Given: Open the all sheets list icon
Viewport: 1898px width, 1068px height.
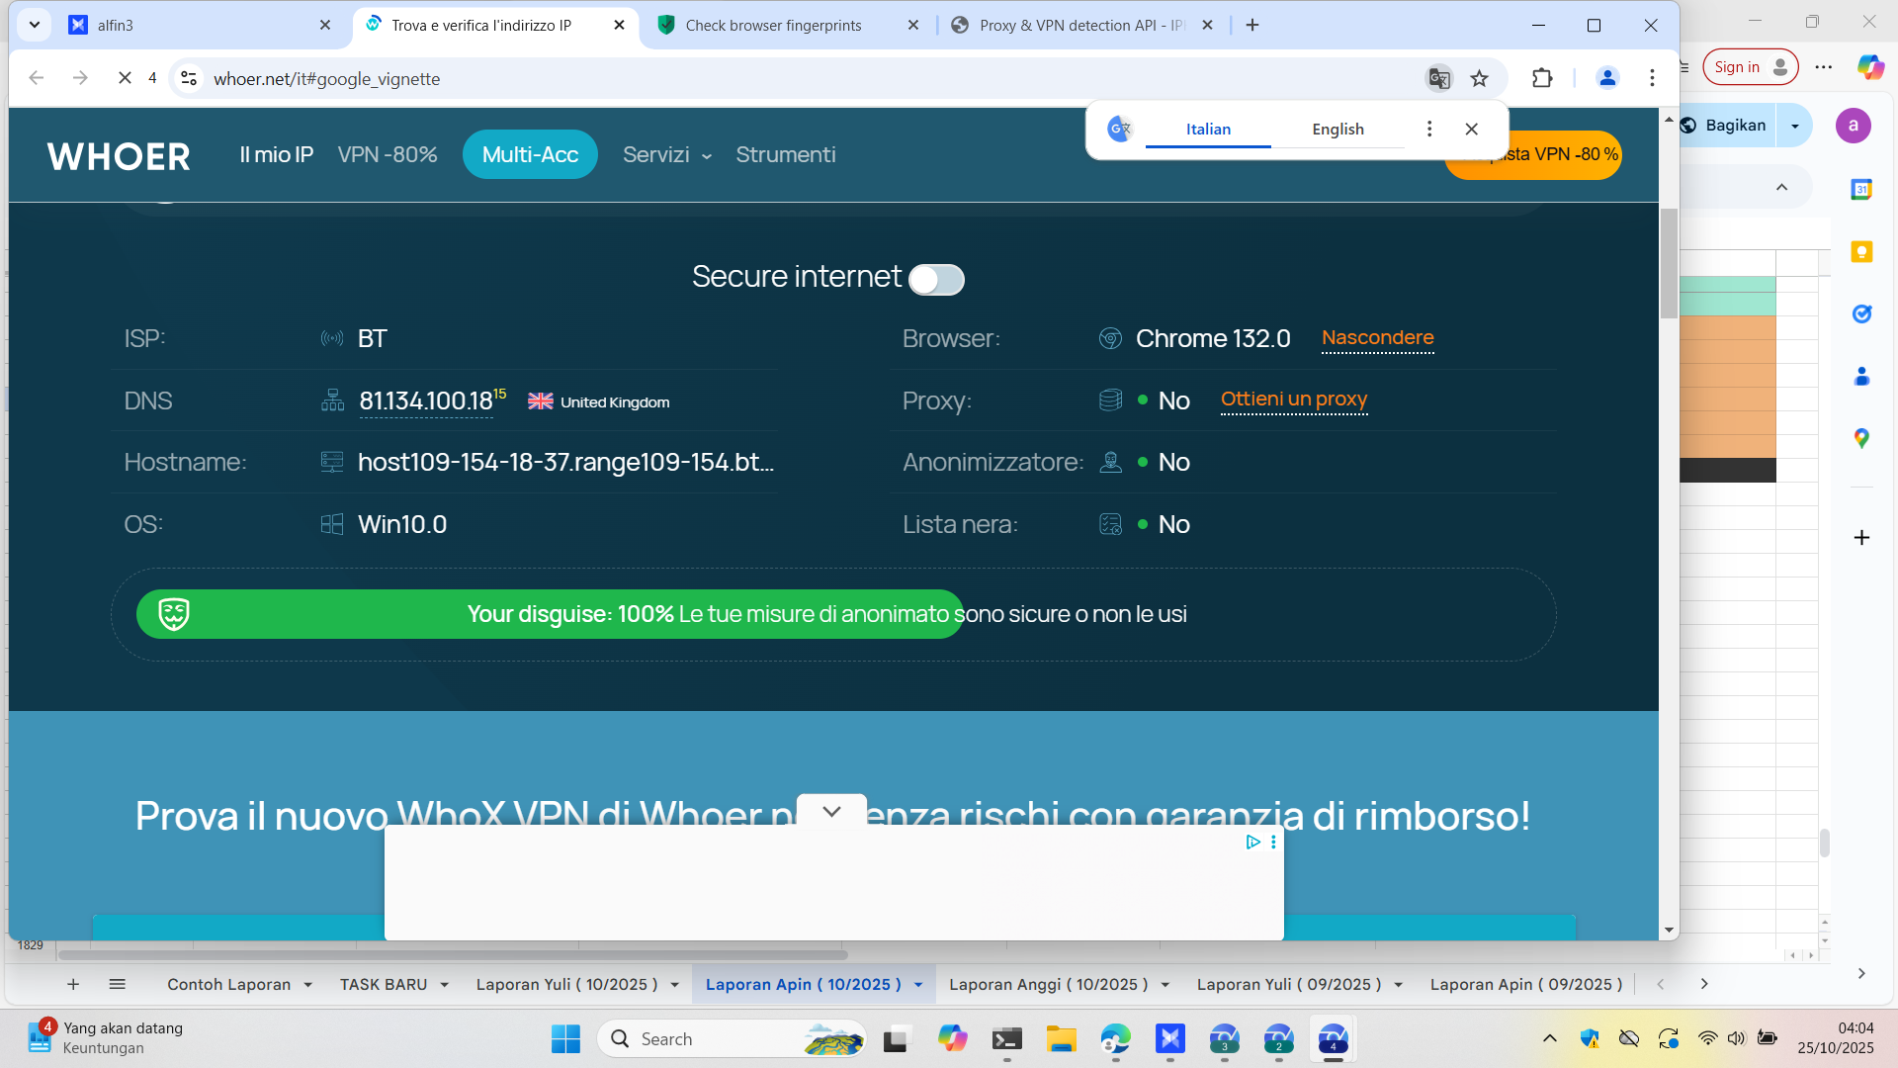Looking at the screenshot, I should [x=117, y=984].
